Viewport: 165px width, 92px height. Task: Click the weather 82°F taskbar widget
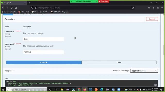click(129, 90)
